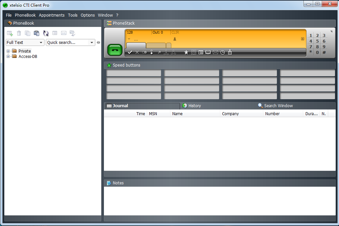The height and width of the screenshot is (226, 339).
Task: Click the Quick search text field
Action: [68, 43]
